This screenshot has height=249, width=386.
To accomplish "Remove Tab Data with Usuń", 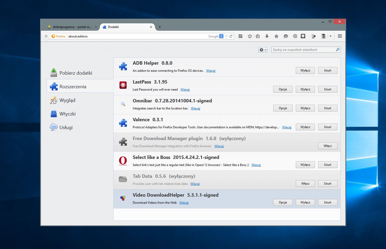I will (328, 184).
